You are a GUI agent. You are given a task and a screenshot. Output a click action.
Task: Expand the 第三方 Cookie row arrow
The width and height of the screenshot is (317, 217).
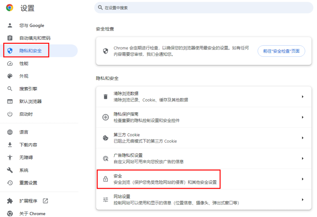tap(303, 138)
